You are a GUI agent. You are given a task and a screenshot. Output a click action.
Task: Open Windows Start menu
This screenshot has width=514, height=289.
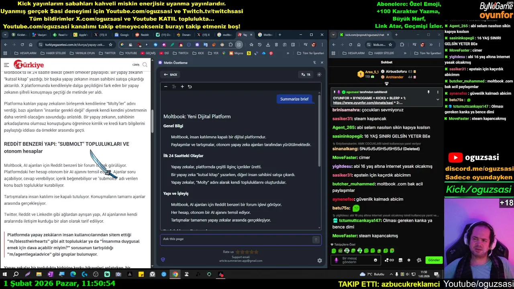point(5,275)
